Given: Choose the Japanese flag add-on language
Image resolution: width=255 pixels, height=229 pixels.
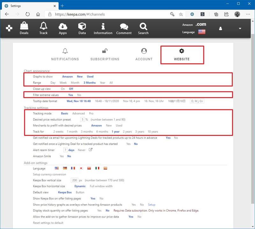Looking at the screenshot, I should tap(81, 168).
